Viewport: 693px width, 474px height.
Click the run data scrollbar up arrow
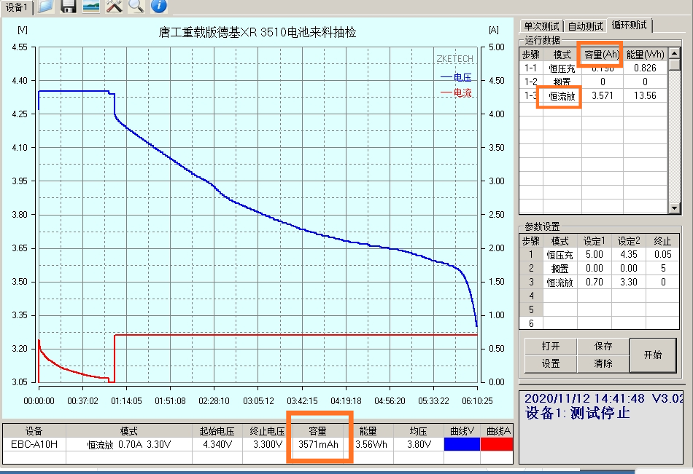(x=675, y=53)
